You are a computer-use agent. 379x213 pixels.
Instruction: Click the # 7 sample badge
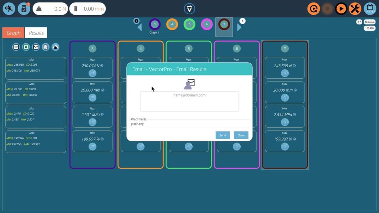[x=359, y=22]
